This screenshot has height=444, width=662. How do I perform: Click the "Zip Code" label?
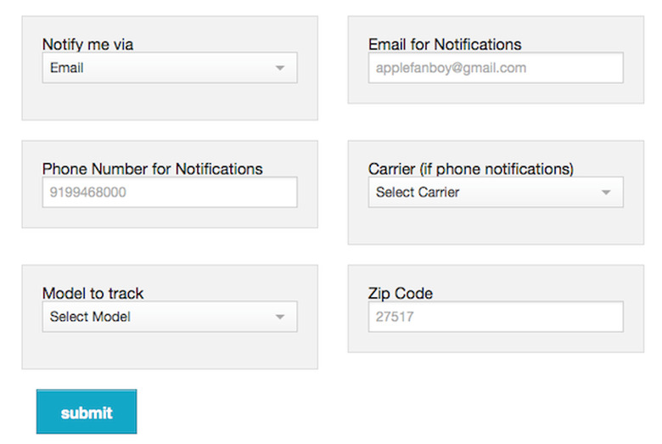(401, 293)
